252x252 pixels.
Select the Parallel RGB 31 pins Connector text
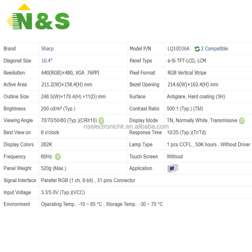[x=88, y=180]
